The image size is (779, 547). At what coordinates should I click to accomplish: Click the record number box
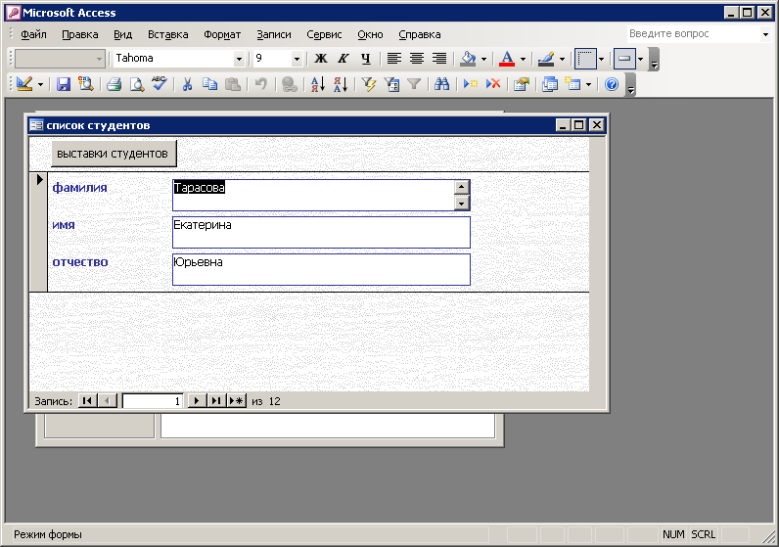click(x=153, y=401)
